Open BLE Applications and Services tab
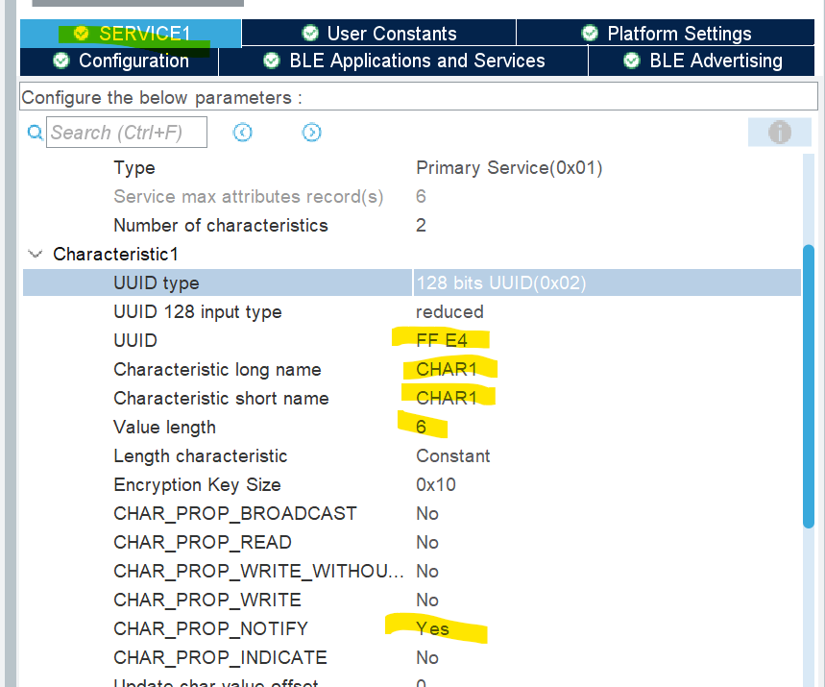Image resolution: width=825 pixels, height=687 pixels. tap(403, 61)
